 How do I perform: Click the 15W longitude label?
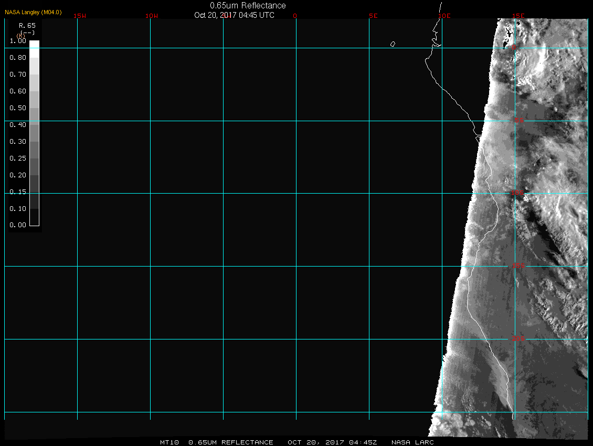click(80, 16)
